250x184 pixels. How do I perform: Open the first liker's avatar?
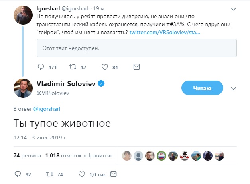tap(127, 155)
